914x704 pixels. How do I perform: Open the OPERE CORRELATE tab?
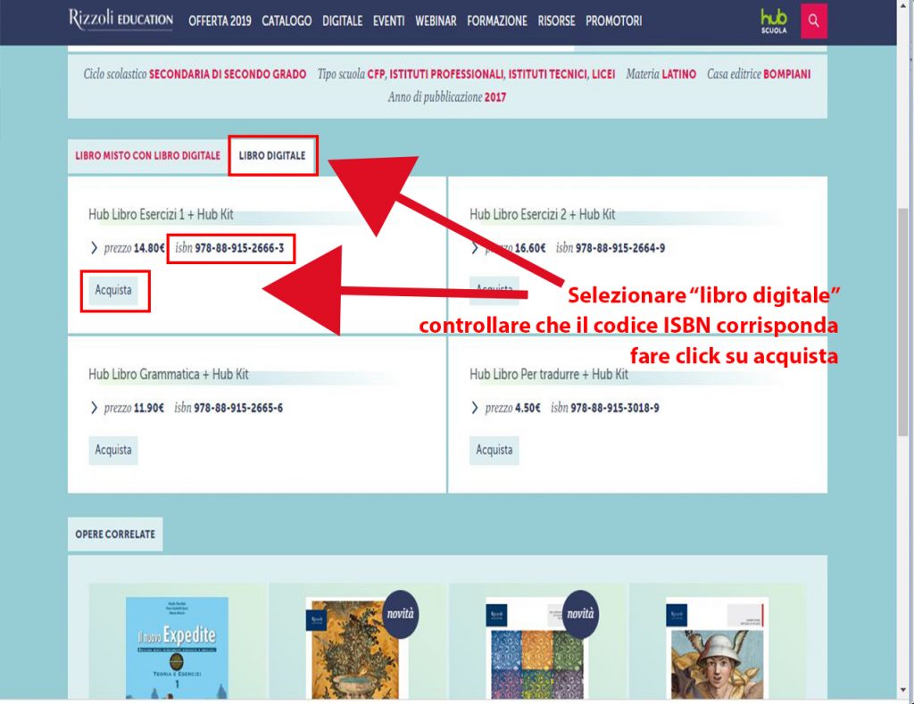(115, 534)
